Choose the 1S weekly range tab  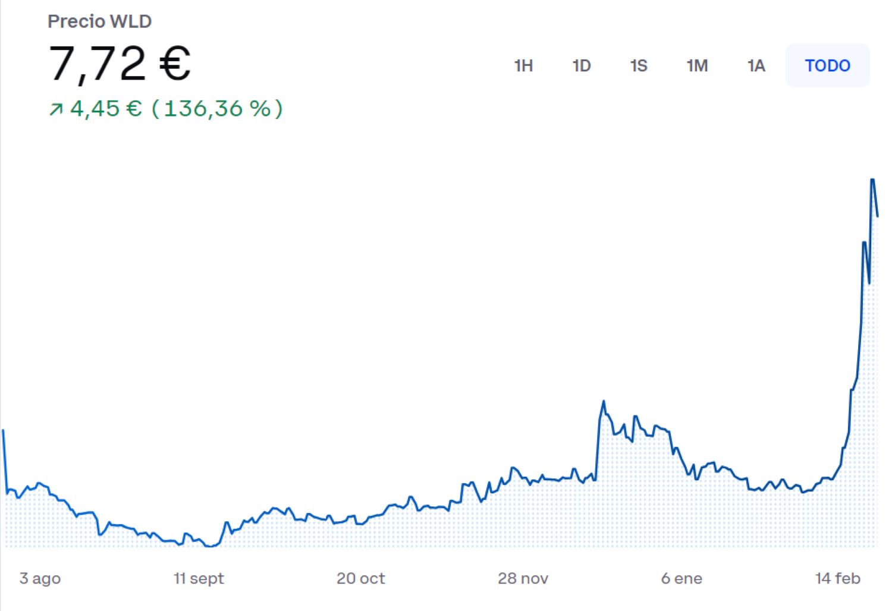tap(639, 65)
